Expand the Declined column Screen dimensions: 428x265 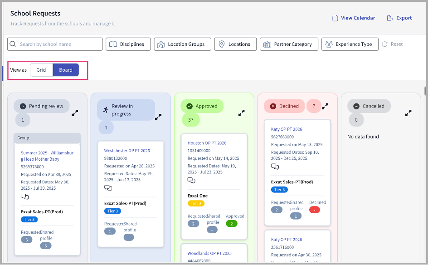point(325,106)
